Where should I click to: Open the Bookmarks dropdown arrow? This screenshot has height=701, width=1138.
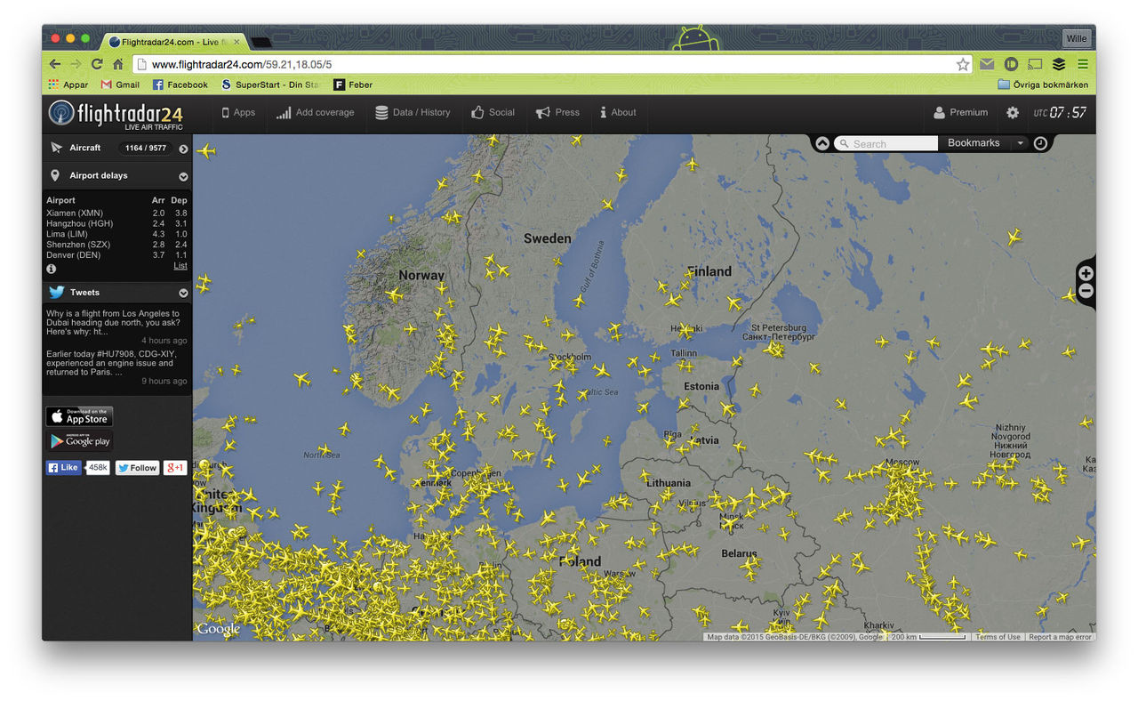pos(1020,143)
